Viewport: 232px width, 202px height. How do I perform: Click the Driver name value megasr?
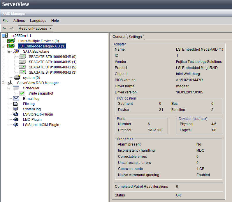tap(182, 86)
